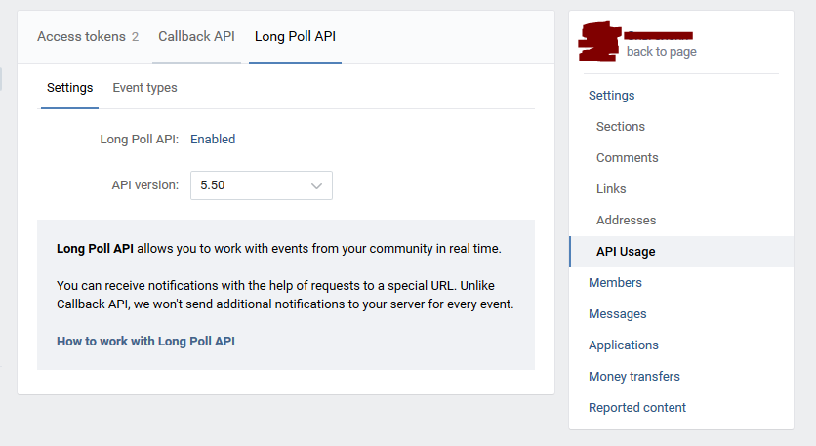The height and width of the screenshot is (446, 816).
Task: Open How to work with Long Poll API
Action: point(145,342)
